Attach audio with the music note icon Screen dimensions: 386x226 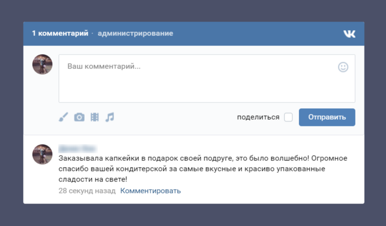pos(110,117)
